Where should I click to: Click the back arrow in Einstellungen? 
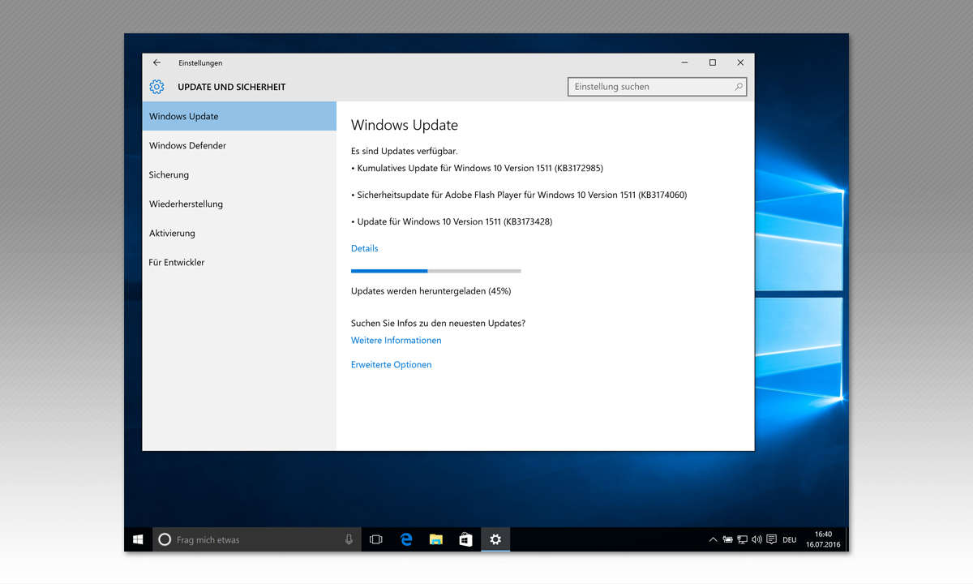click(156, 62)
